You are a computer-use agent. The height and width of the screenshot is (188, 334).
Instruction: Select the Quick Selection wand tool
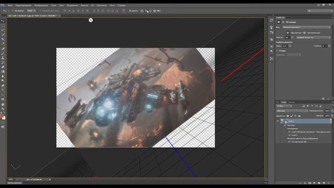[x=3, y=34]
